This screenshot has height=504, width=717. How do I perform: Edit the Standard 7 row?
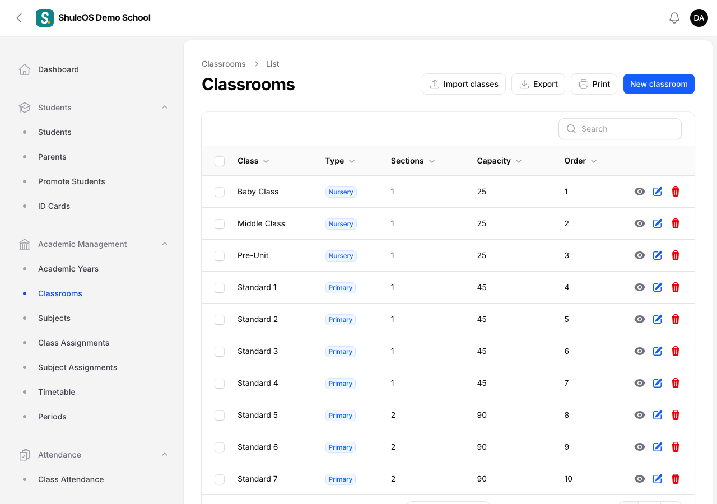(x=658, y=479)
